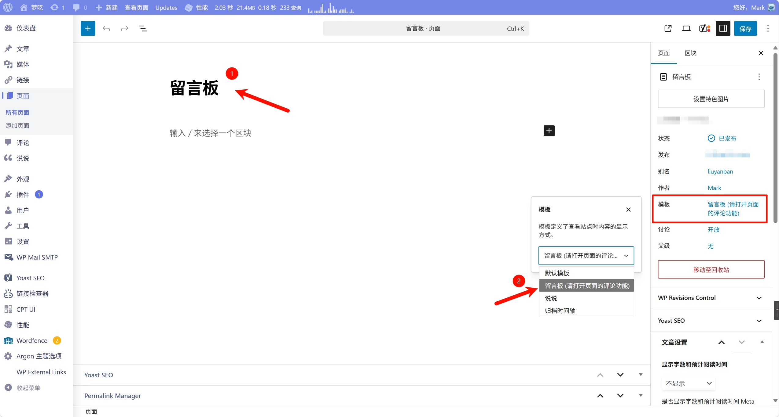Close the 模板 popover
Viewport: 779px width, 417px height.
[x=628, y=210]
